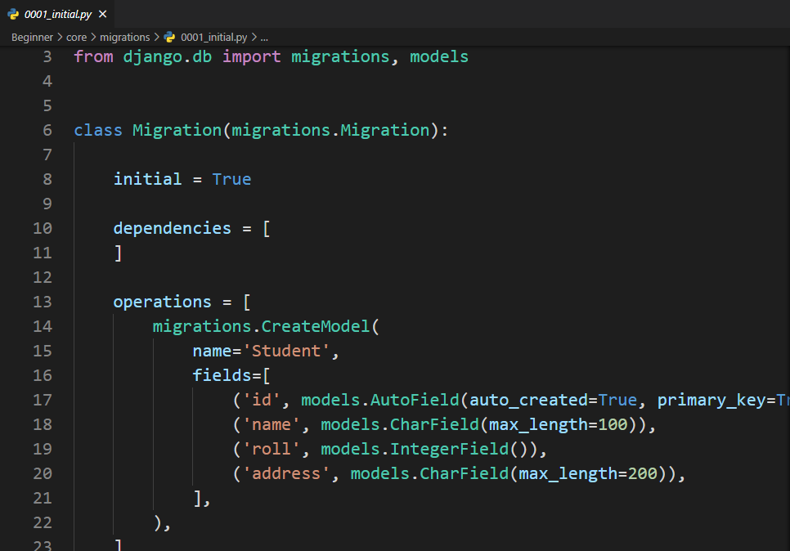The image size is (790, 551).
Task: Click the 'roll' string on line 19
Action: (271, 449)
